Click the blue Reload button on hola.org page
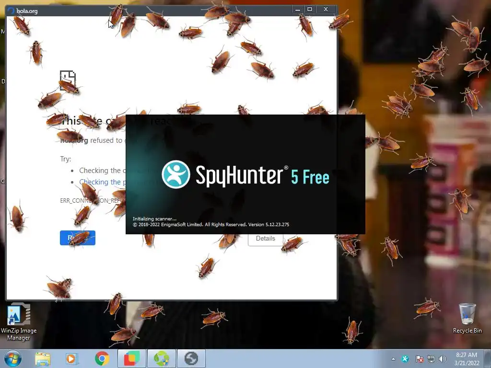This screenshot has height=368, width=491. (x=78, y=238)
